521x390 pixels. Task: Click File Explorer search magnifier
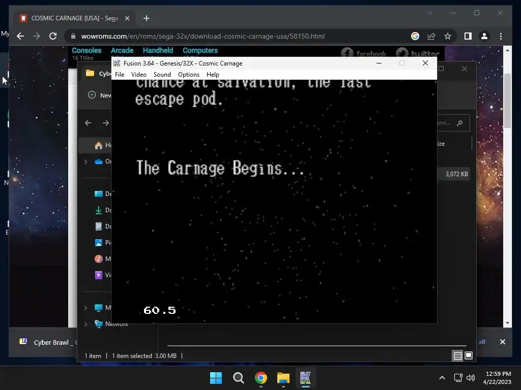click(460, 123)
